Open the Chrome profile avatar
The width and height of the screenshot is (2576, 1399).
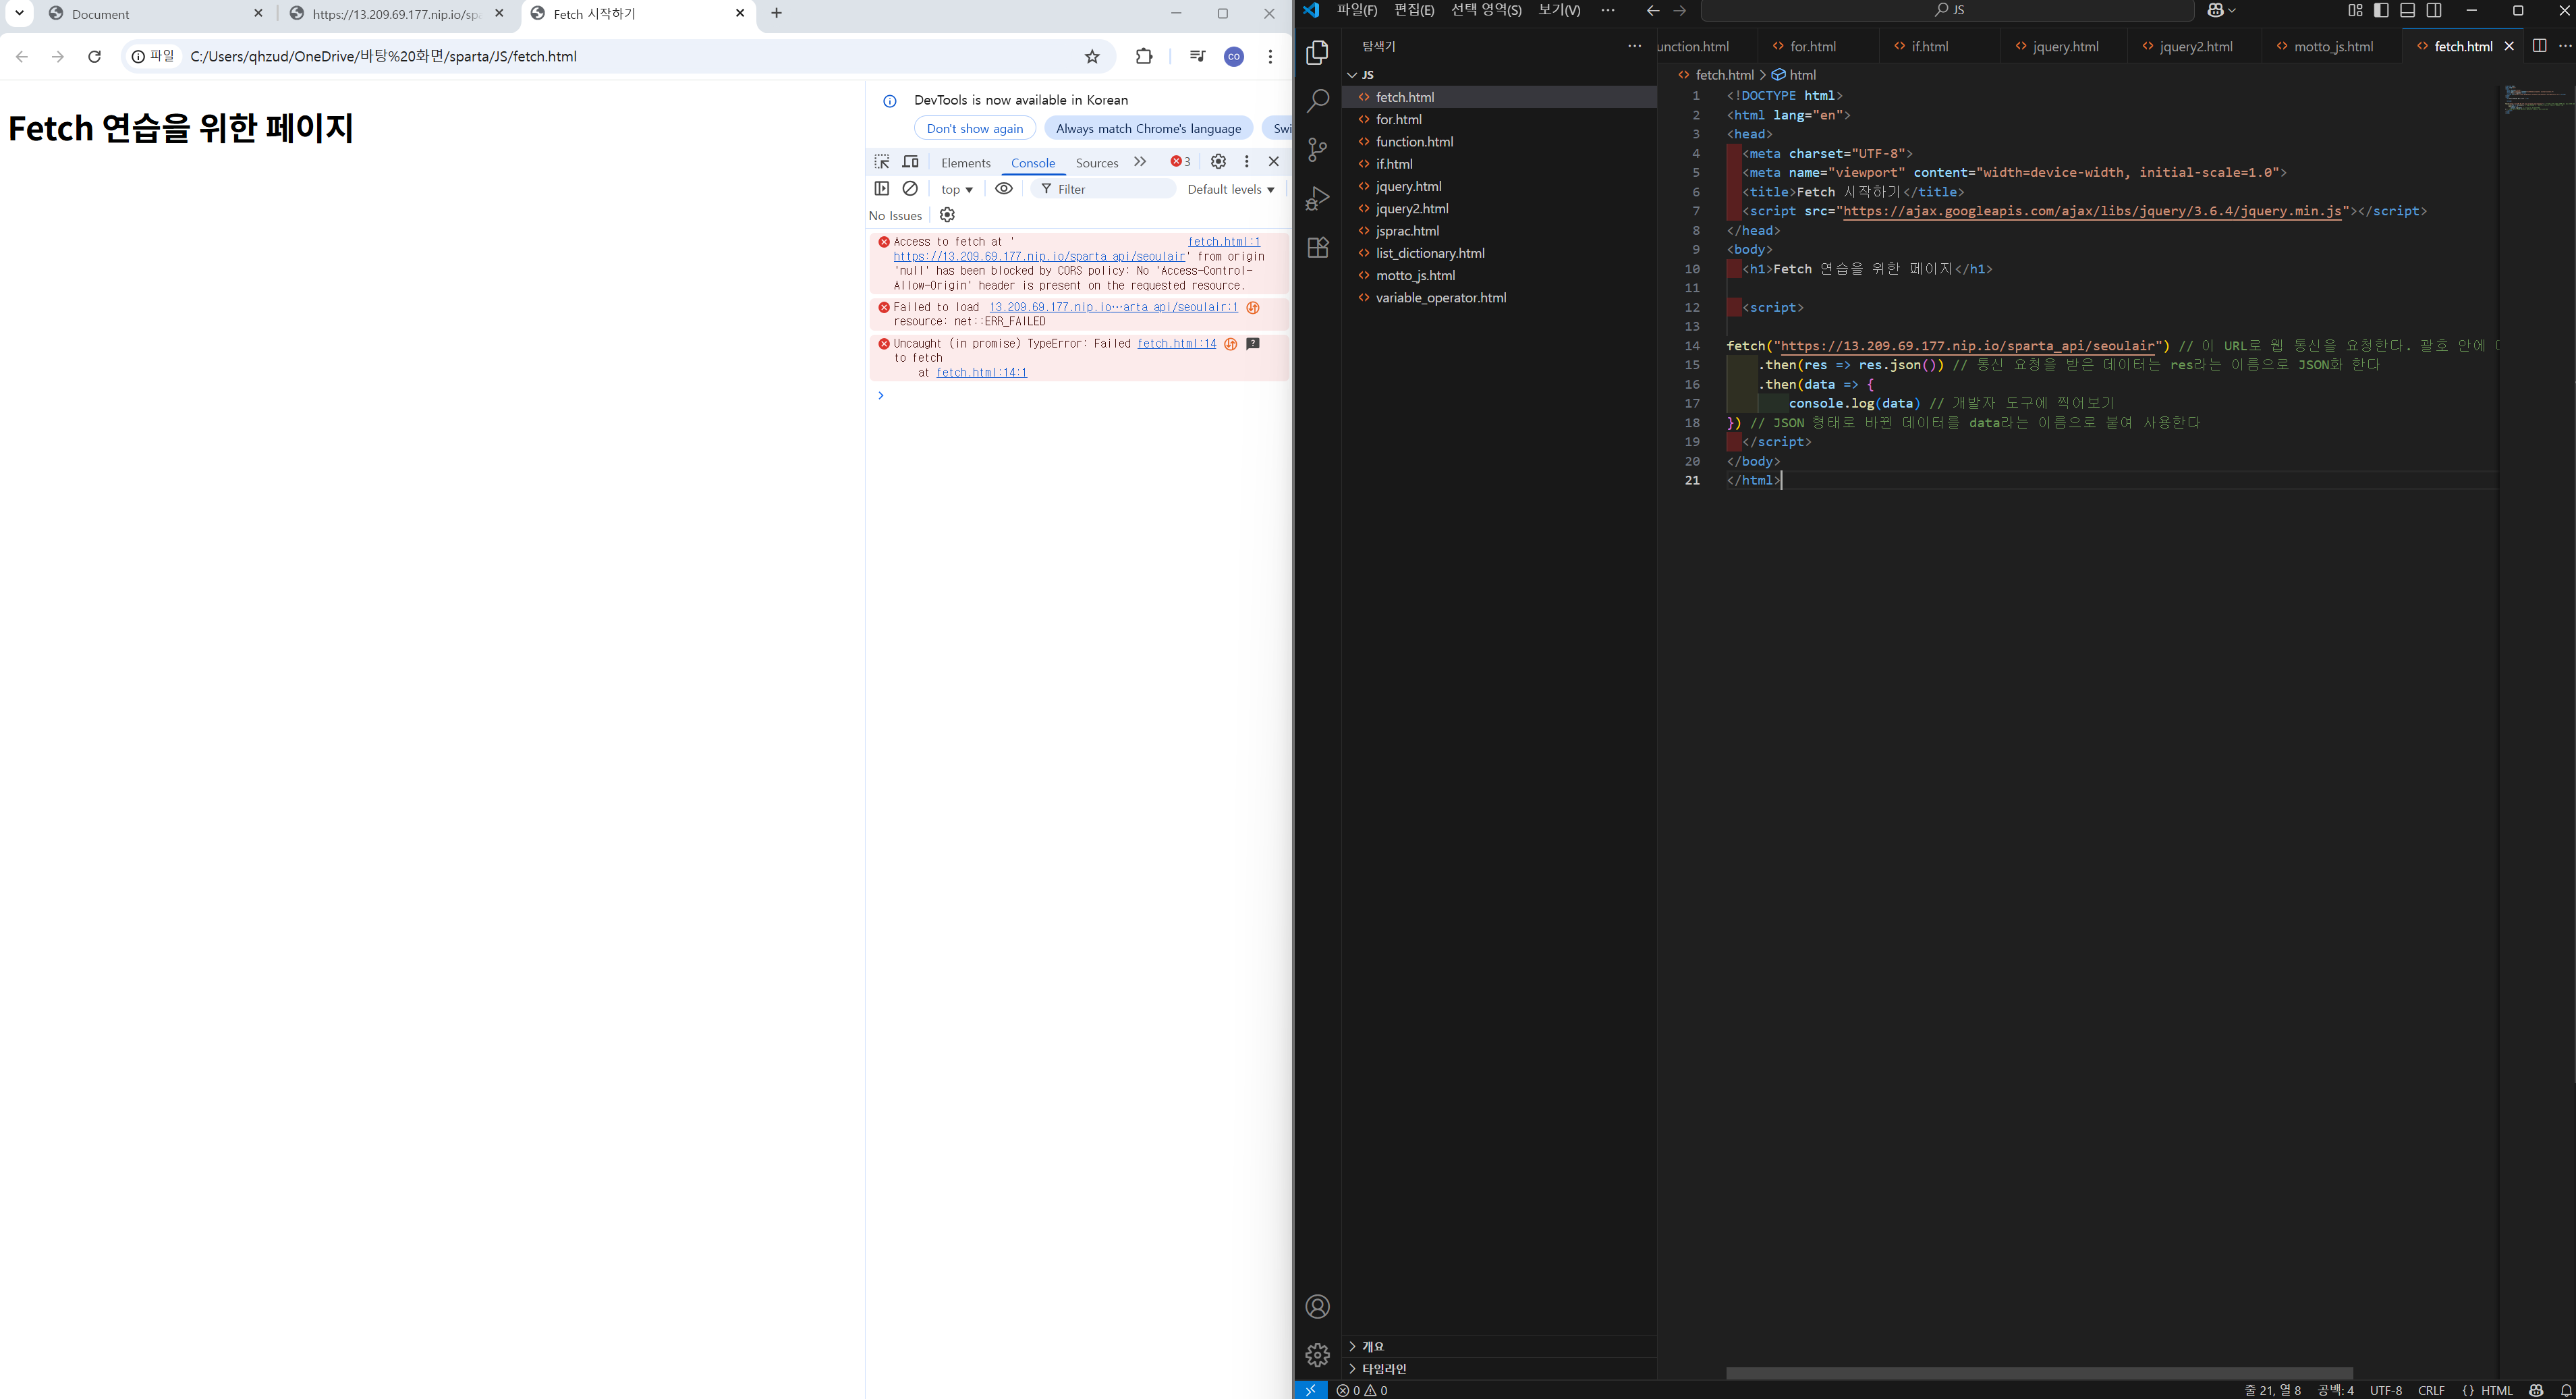(1234, 56)
